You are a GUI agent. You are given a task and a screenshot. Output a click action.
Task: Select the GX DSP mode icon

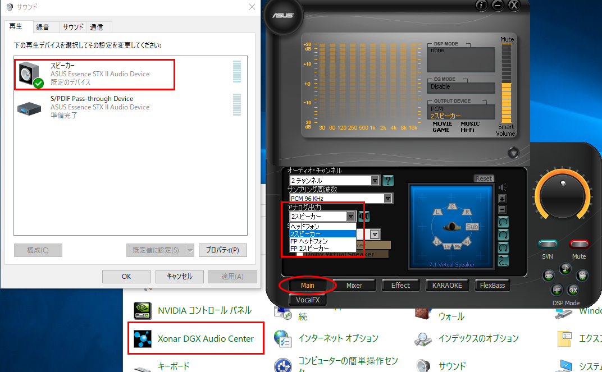[573, 290]
